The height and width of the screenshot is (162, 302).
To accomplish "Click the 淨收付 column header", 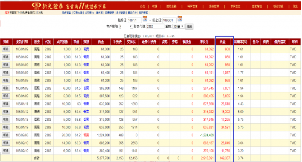I will (204, 42).
